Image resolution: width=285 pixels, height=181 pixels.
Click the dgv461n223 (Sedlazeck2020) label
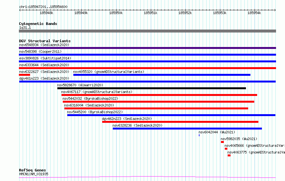pyautogui.click(x=44, y=78)
